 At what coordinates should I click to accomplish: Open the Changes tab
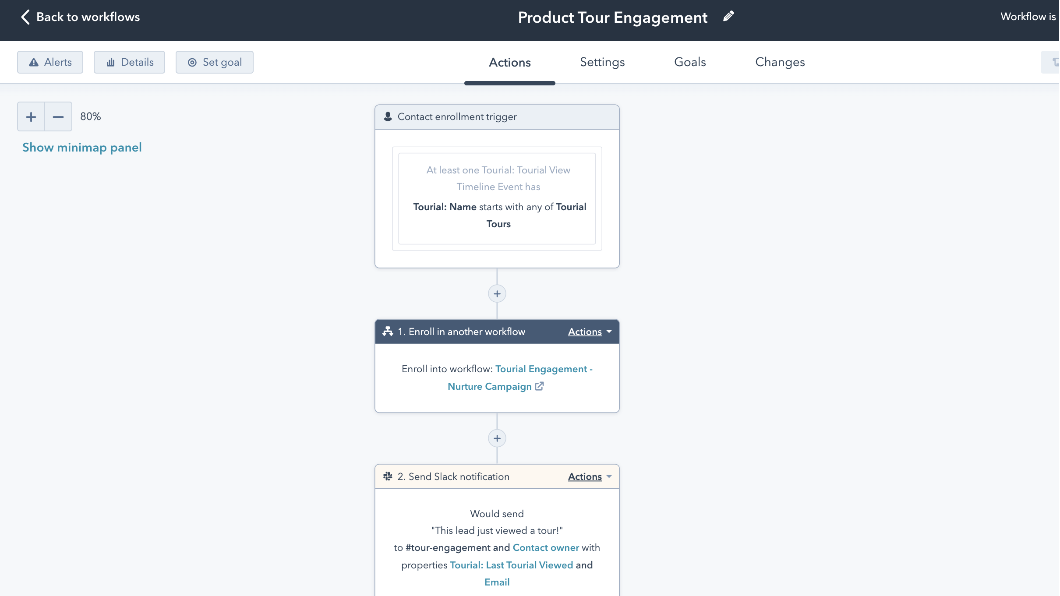tap(780, 62)
